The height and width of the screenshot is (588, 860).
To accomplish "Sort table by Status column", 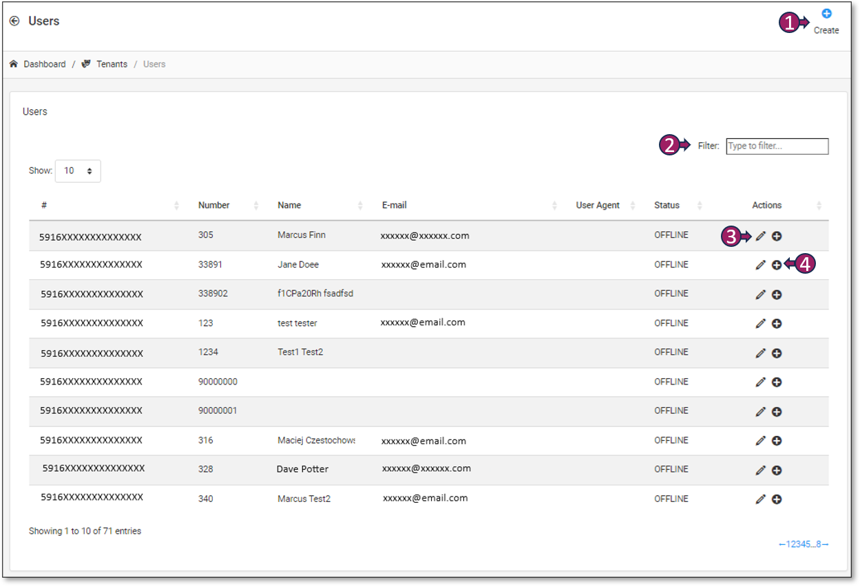I will [667, 206].
